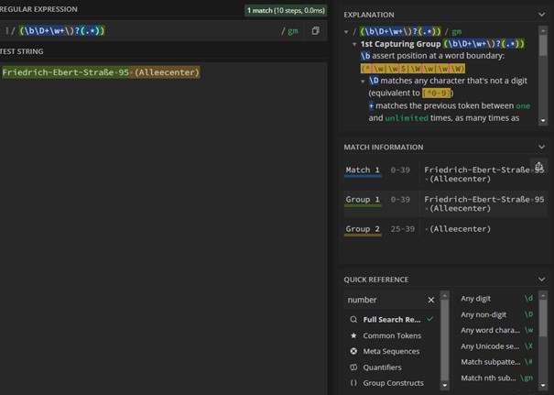Click the Explanation scrollbar up arrow
This screenshot has width=554, height=395.
click(543, 30)
